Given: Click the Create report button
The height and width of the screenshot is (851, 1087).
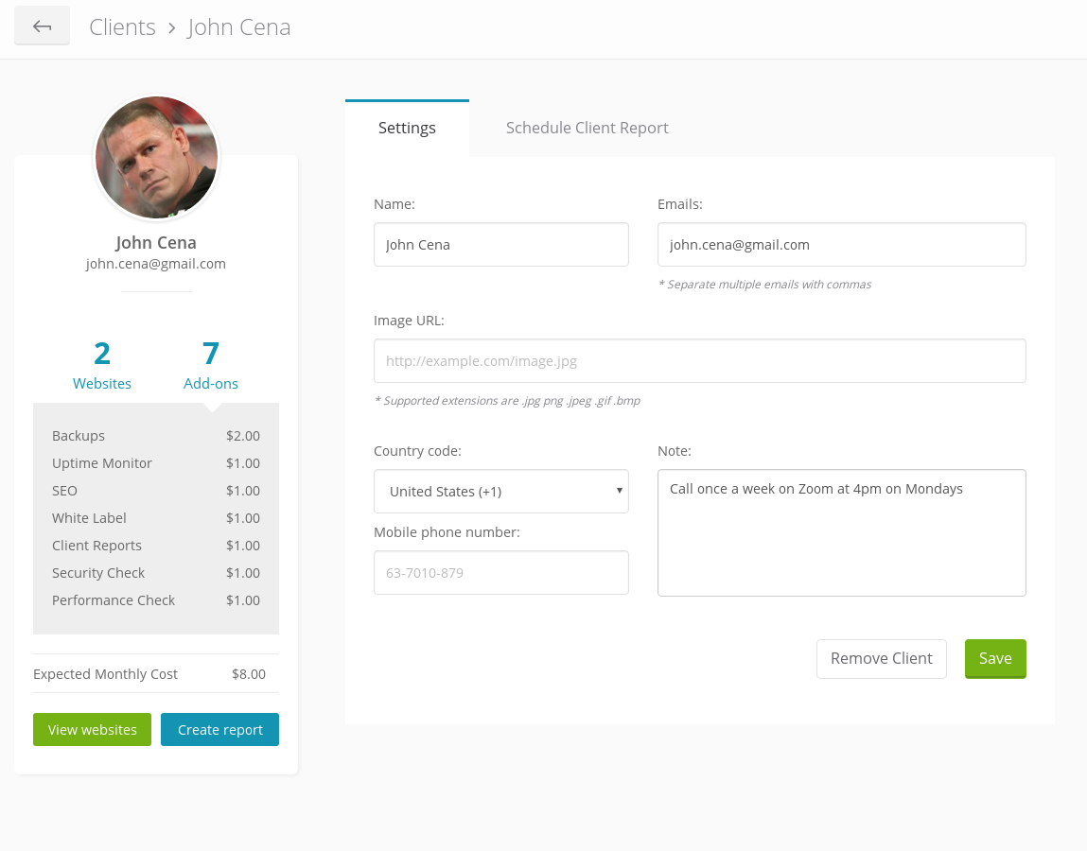Looking at the screenshot, I should coord(219,729).
